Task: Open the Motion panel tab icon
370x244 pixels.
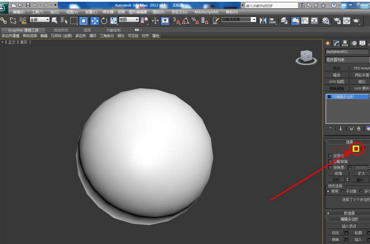Action: [x=353, y=44]
